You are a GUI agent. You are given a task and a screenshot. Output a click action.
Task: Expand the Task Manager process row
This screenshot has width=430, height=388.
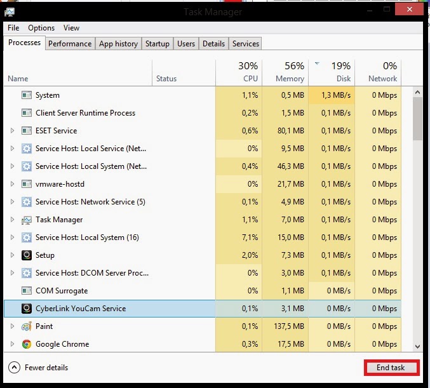12,220
